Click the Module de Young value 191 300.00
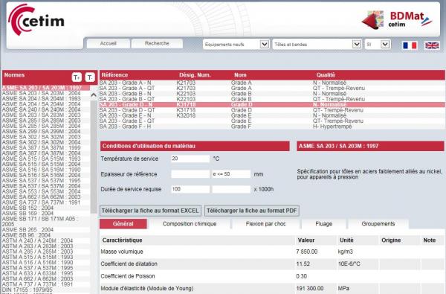This screenshot has width=446, height=294. 310,288
